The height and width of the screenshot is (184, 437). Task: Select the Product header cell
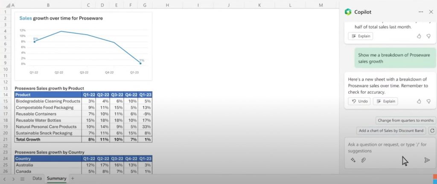[48, 95]
